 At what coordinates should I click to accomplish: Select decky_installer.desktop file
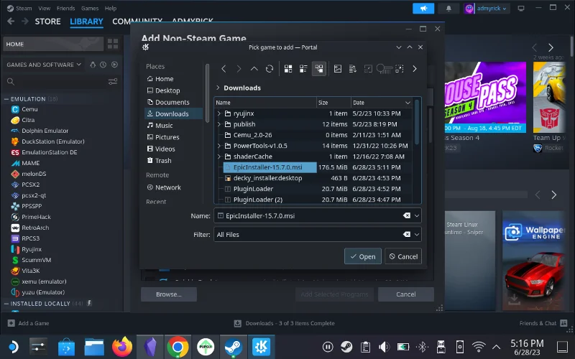tap(267, 178)
